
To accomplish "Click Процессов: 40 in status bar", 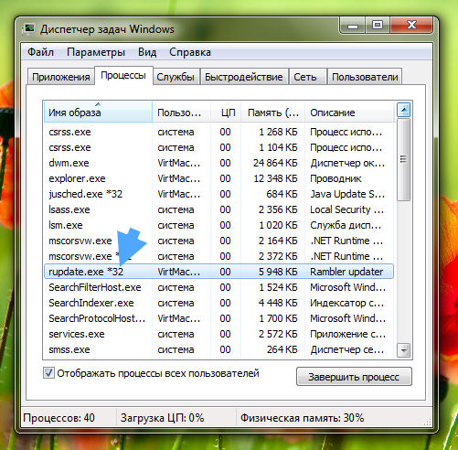I will pyautogui.click(x=59, y=418).
